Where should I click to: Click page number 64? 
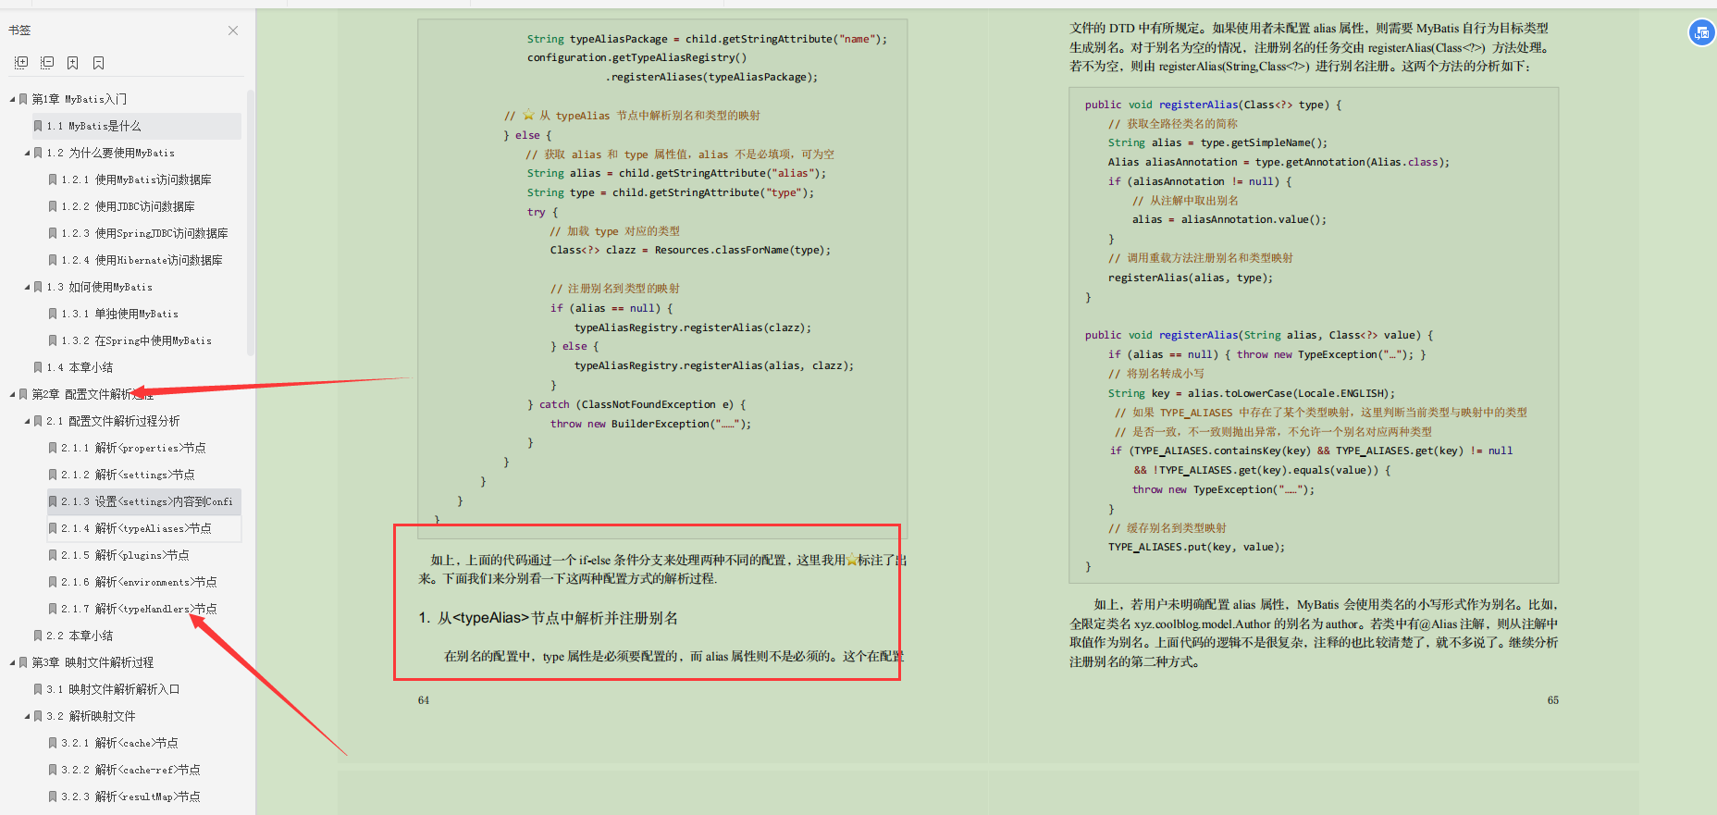[x=424, y=700]
